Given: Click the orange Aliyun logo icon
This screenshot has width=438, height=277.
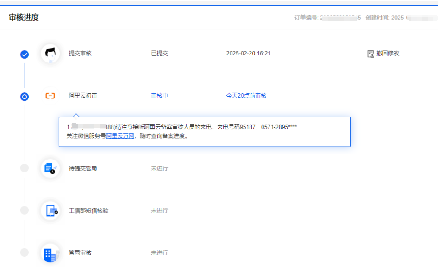Looking at the screenshot, I should point(50,96).
